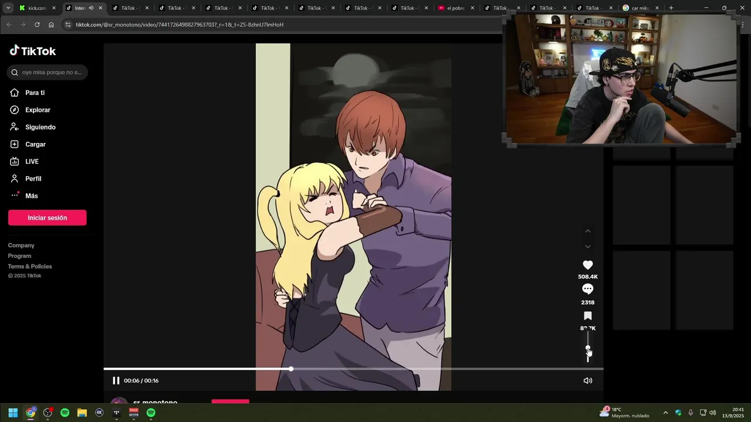The image size is (751, 422).
Task: Open File Explorer from taskbar
Action: (x=82, y=413)
